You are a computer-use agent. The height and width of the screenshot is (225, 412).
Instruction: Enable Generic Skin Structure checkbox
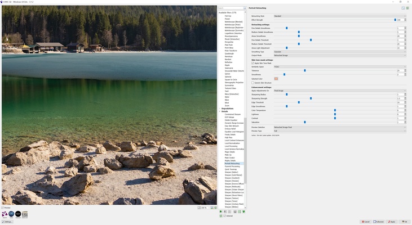pos(252,83)
